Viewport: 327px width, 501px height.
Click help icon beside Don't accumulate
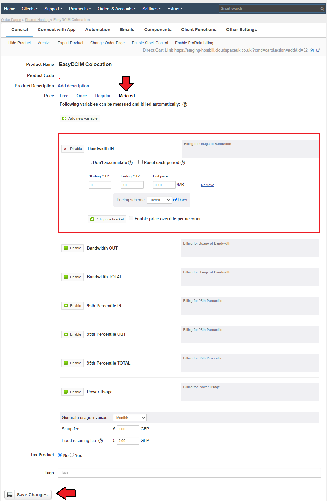point(130,163)
